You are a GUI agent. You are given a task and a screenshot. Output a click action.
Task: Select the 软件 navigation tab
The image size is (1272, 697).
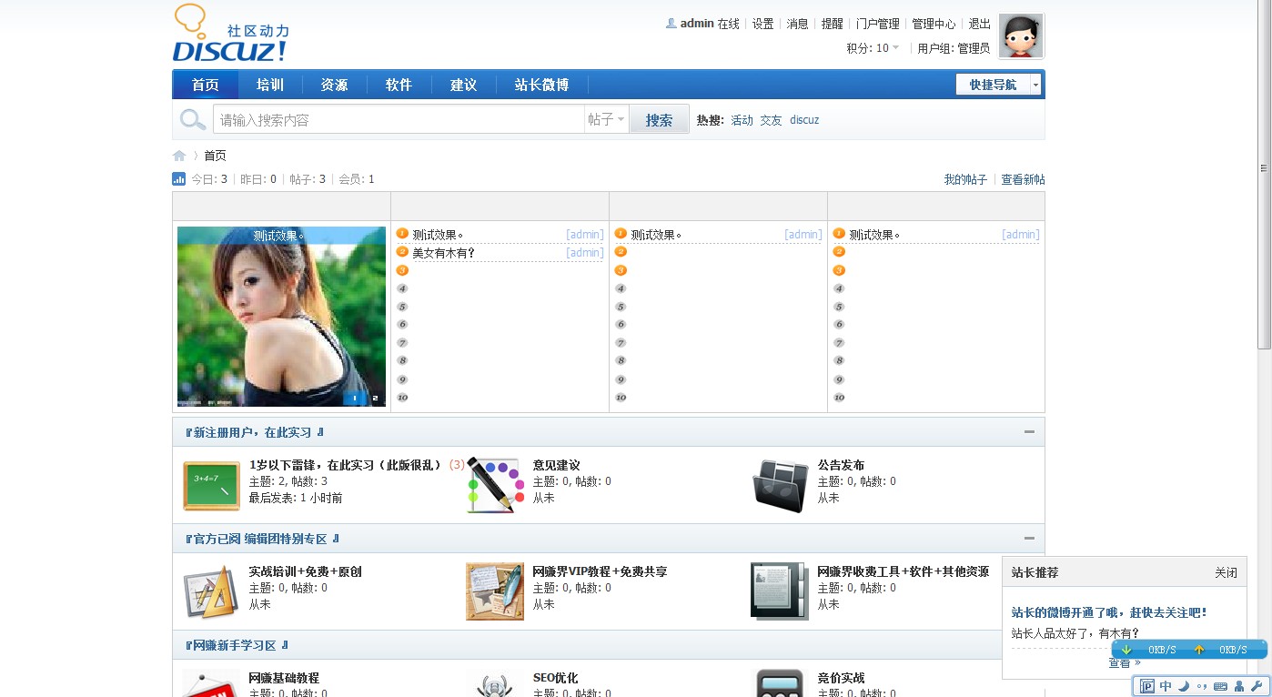tap(399, 85)
